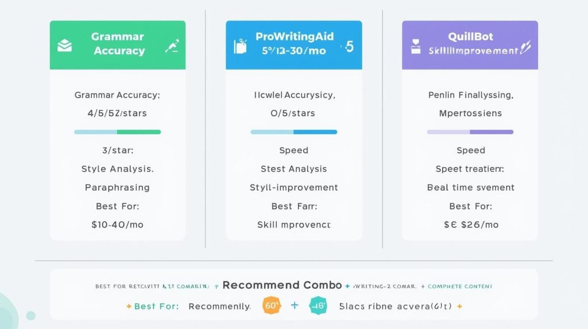588x329 pixels.
Task: Click the pen icon in the green header
Action: coord(171,47)
